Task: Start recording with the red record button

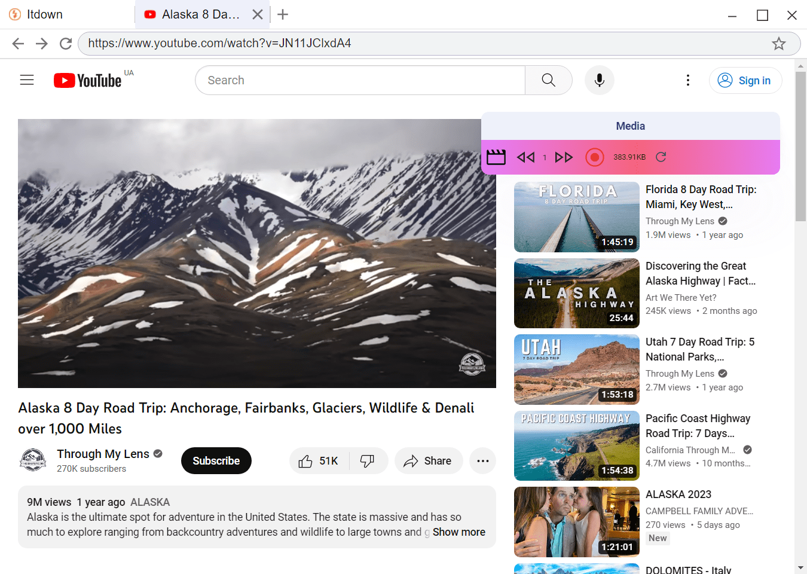Action: coord(594,157)
